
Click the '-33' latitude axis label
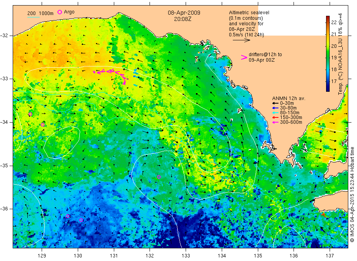point(4,79)
